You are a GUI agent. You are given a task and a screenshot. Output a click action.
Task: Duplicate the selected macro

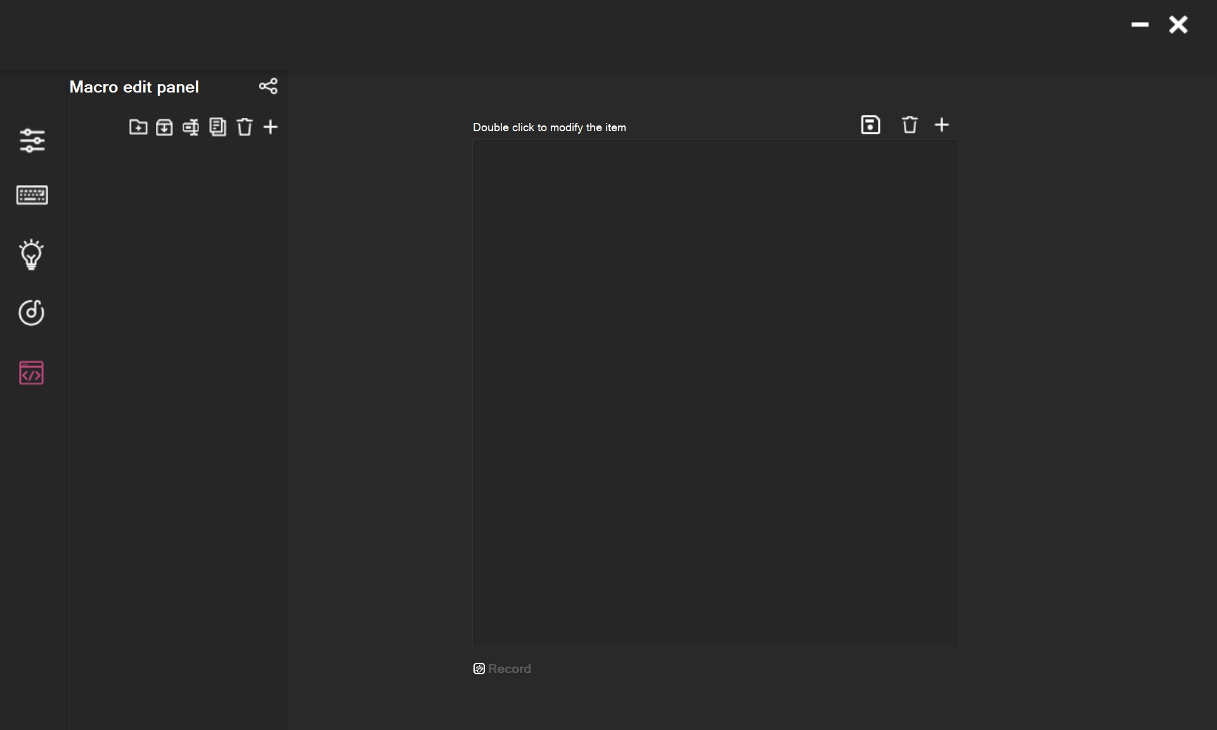[x=217, y=127]
